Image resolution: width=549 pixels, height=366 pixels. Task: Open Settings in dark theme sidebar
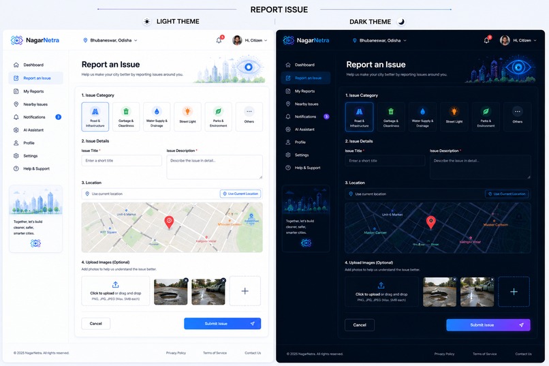pyautogui.click(x=306, y=155)
